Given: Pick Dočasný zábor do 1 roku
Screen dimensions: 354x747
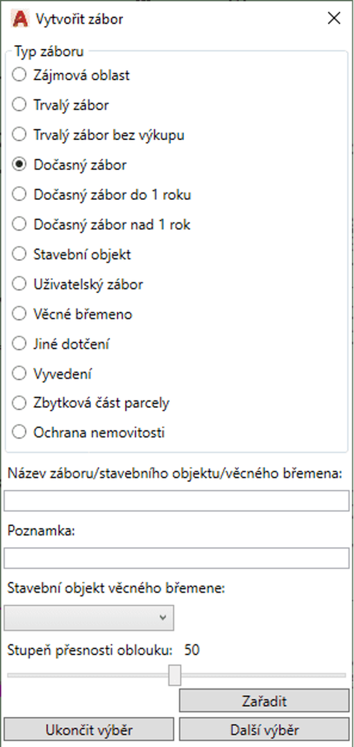Looking at the screenshot, I should (x=102, y=194).
